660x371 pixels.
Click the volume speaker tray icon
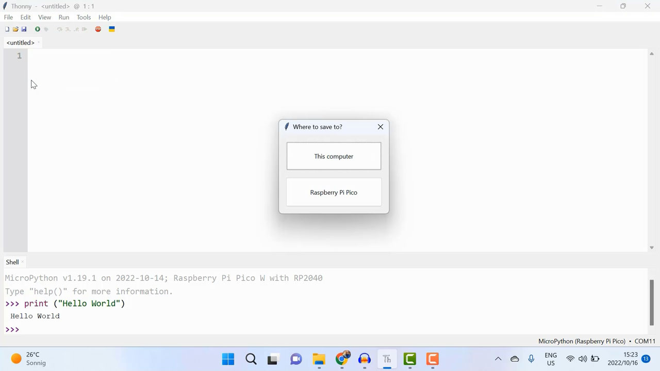point(583,359)
